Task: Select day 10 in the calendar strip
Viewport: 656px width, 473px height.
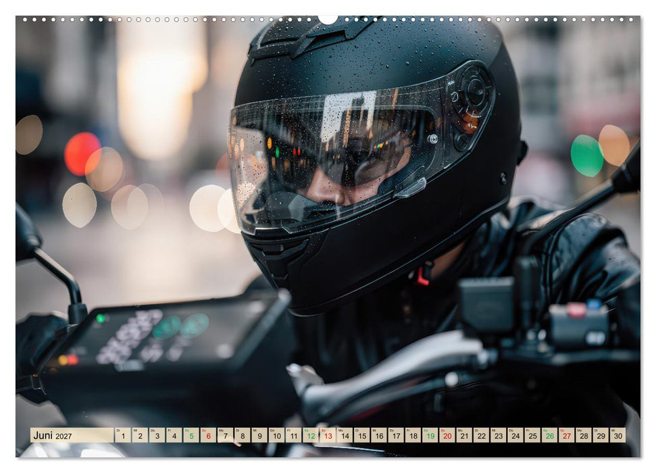Action: tap(276, 435)
